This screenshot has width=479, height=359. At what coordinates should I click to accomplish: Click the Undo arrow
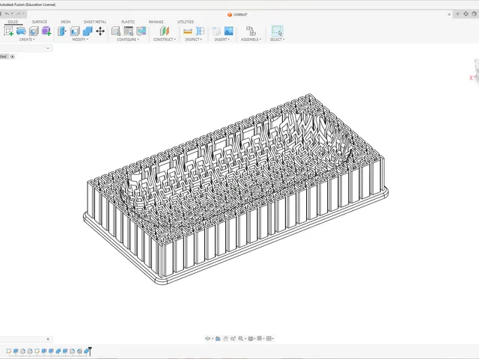[x=7, y=13]
